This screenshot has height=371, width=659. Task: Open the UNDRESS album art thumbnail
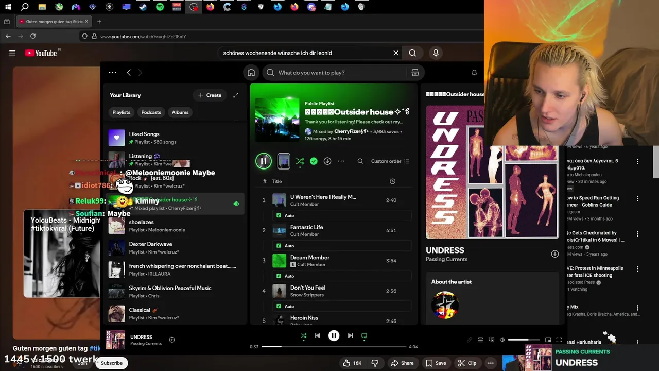[x=115, y=340]
